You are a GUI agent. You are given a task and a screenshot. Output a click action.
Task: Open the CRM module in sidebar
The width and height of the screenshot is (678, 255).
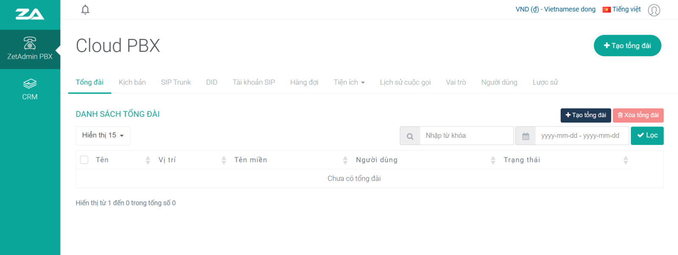(30, 89)
